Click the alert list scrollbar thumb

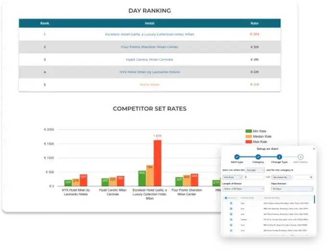click(314, 200)
